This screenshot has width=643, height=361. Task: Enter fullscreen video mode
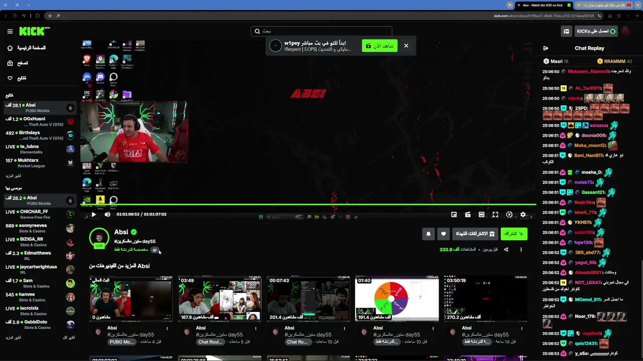[495, 215]
